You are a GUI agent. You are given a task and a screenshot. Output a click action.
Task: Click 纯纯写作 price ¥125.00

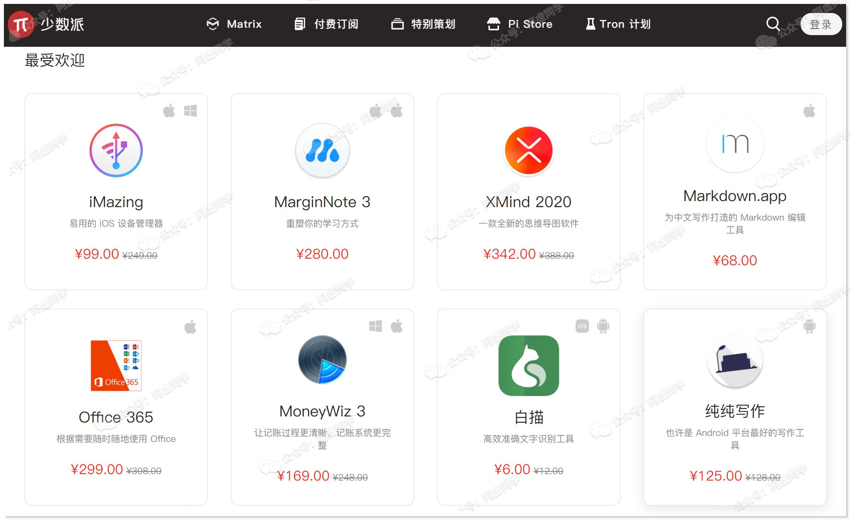tap(716, 476)
